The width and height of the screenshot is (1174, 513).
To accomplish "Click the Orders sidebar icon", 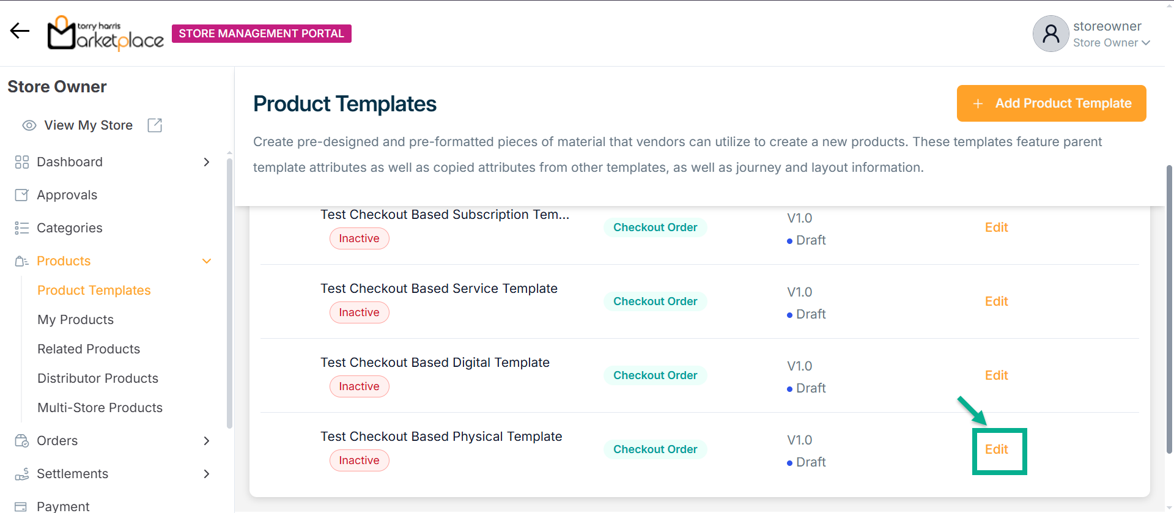I will tap(22, 441).
